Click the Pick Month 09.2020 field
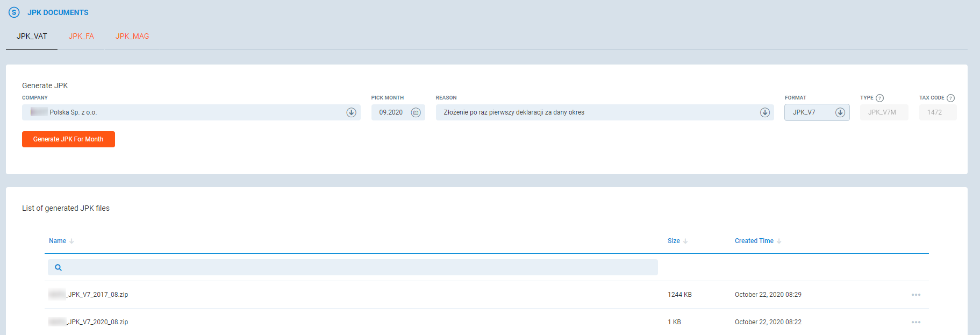Image resolution: width=980 pixels, height=335 pixels. coord(391,112)
